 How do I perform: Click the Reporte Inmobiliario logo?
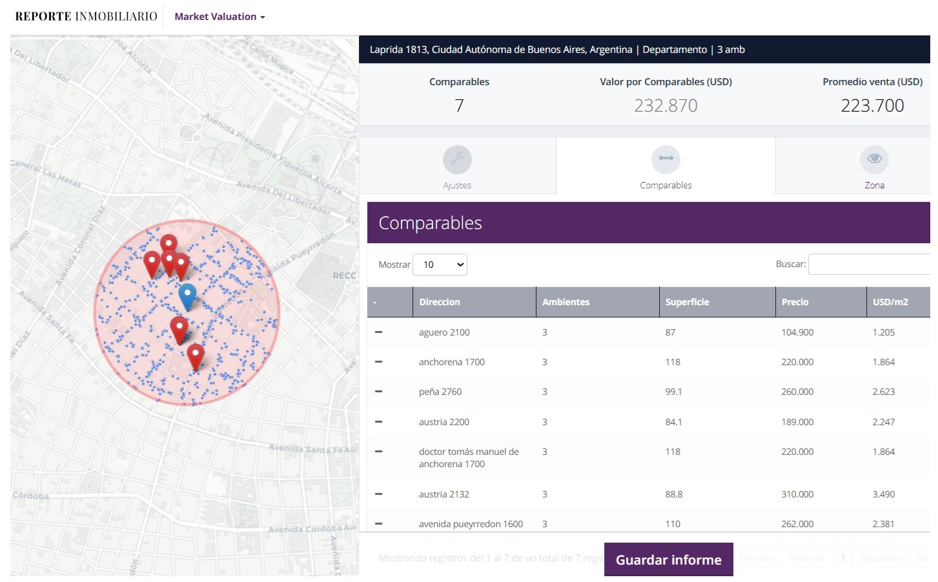(x=86, y=17)
